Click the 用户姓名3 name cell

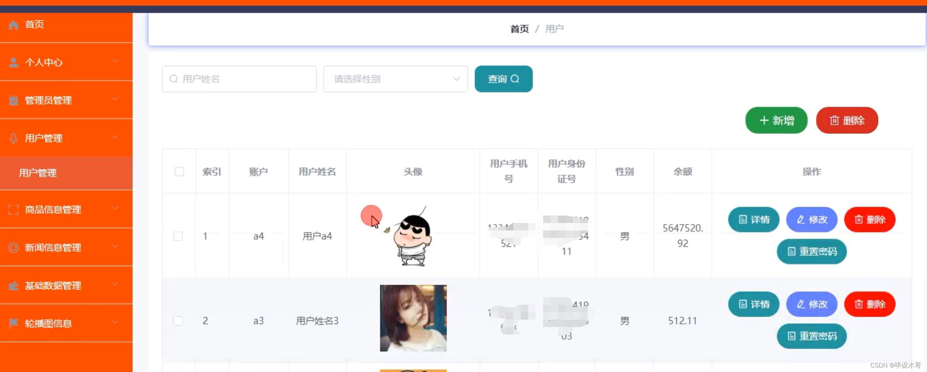[x=317, y=321]
